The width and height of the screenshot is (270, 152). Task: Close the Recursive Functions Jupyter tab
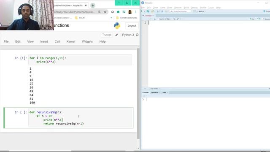point(86,5)
